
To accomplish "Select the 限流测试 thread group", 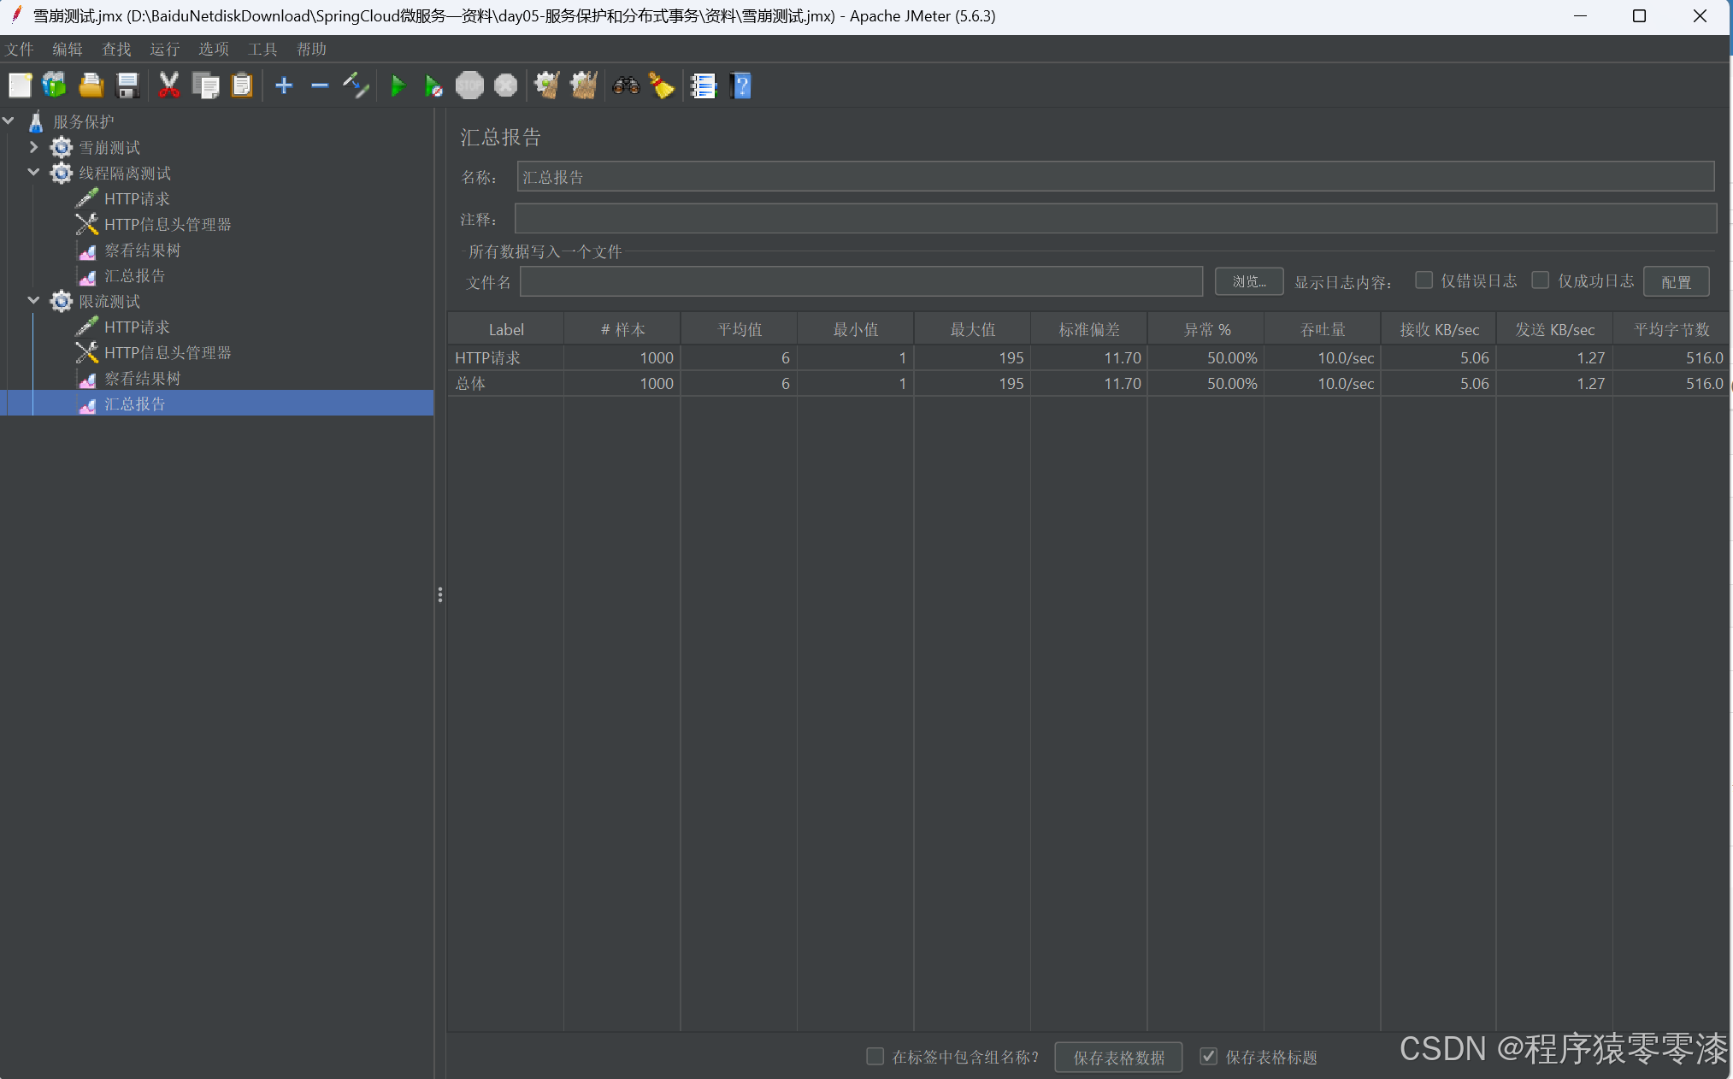I will [x=109, y=302].
